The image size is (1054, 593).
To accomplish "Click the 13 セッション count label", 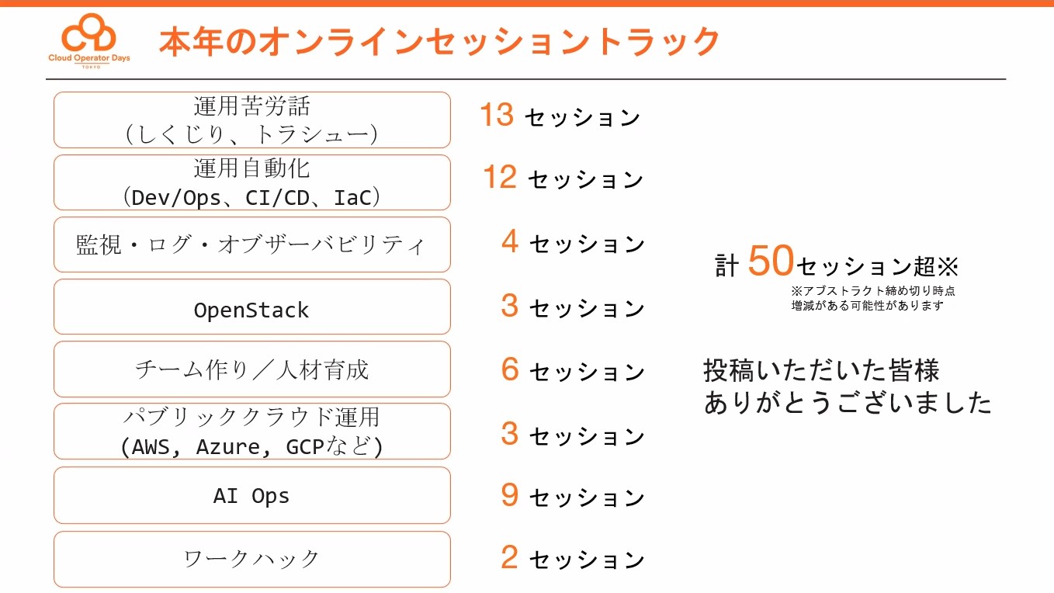I will [560, 116].
